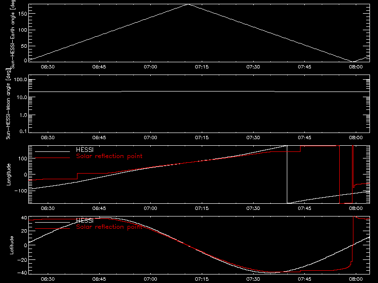Click 07:15 time label under Earth angle plot
The width and height of the screenshot is (378, 283).
pos(202,67)
